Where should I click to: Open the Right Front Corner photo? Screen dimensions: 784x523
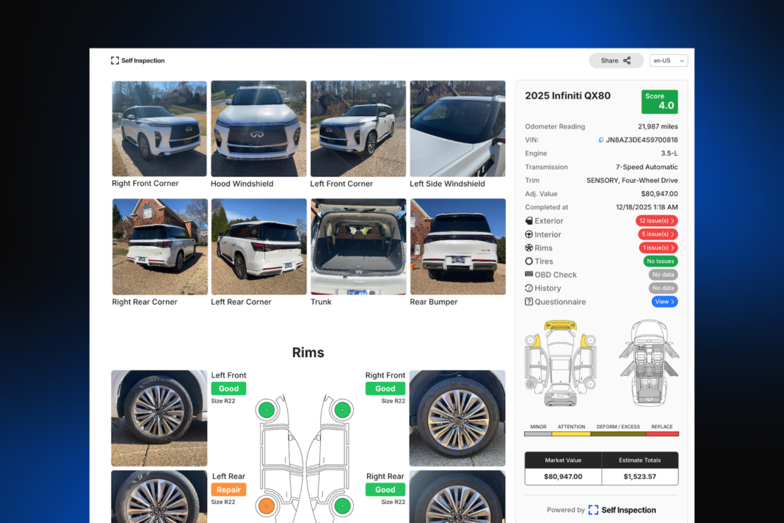pyautogui.click(x=159, y=129)
